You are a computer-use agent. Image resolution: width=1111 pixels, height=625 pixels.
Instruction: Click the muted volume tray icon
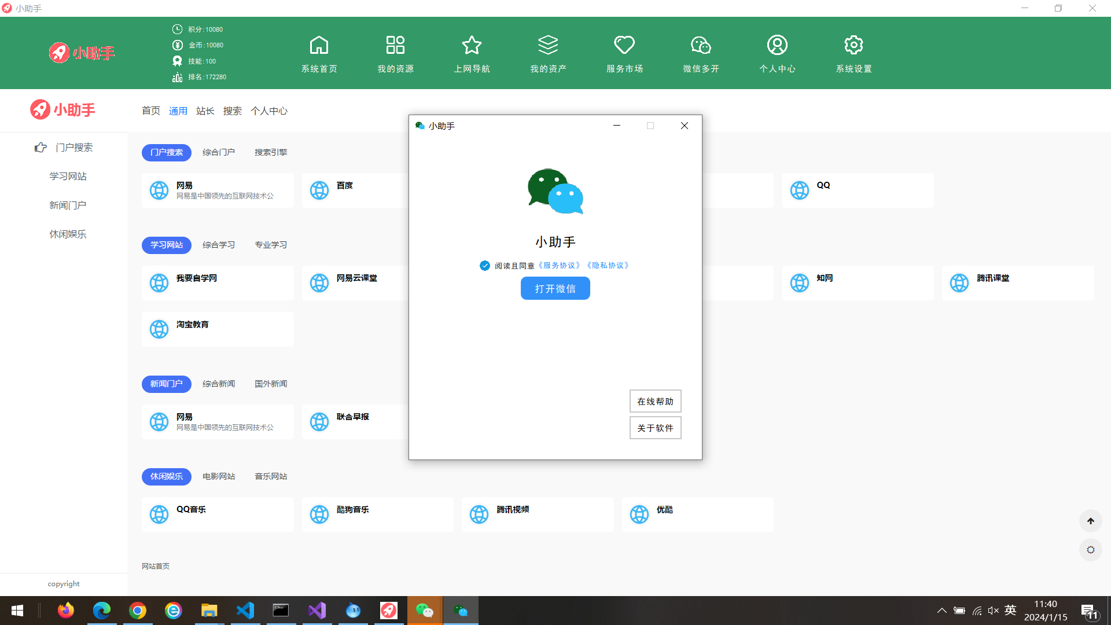pyautogui.click(x=994, y=611)
